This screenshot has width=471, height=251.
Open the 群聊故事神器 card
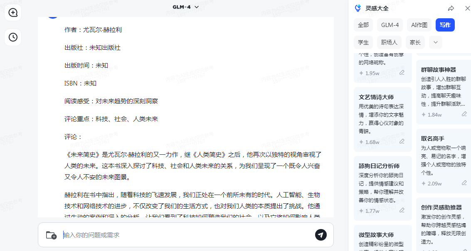(444, 92)
